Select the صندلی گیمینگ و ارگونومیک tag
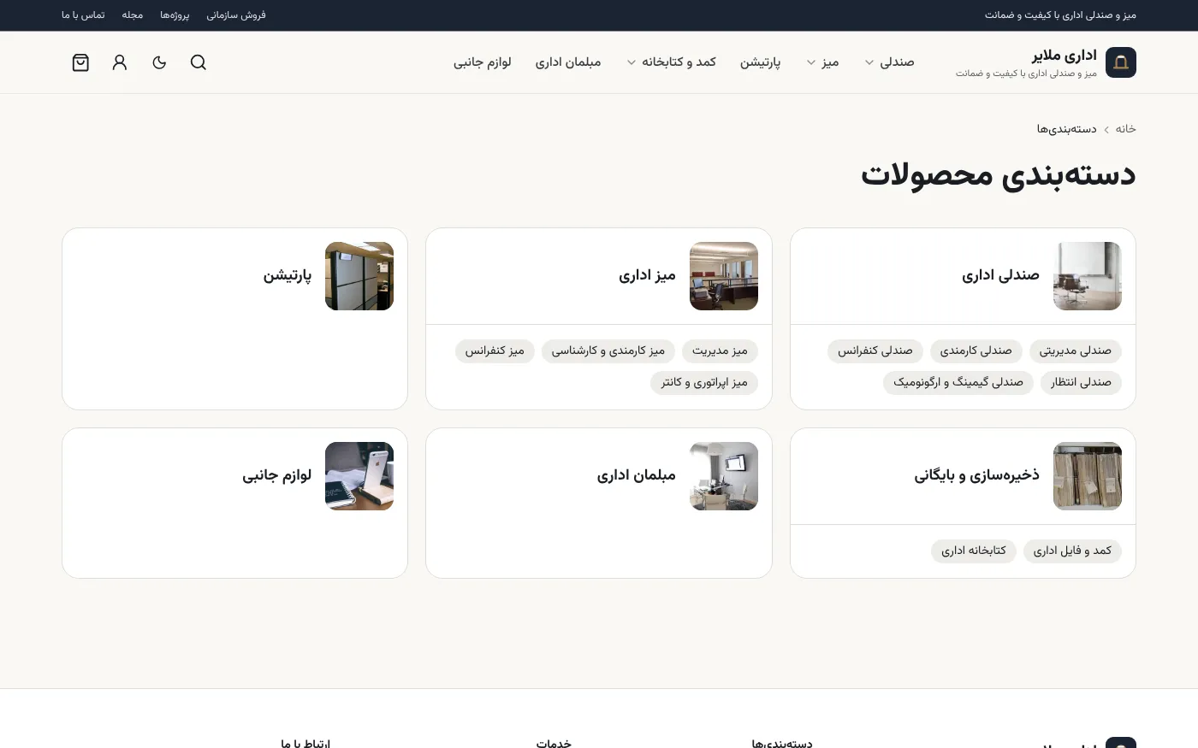The image size is (1198, 748). coord(958,382)
